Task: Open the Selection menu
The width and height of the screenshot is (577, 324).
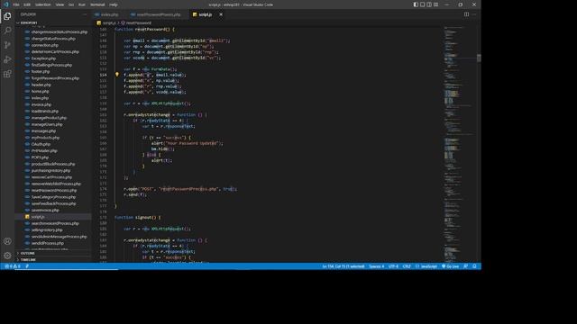Action: point(42,4)
